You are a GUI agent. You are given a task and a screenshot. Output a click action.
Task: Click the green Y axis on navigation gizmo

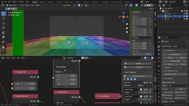(x=123, y=17)
